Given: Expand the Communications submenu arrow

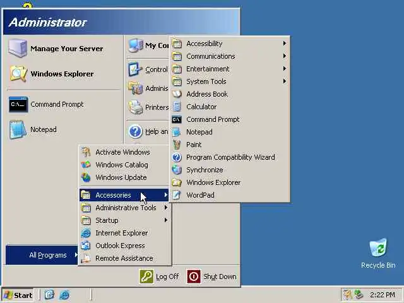Looking at the screenshot, I should (x=284, y=56).
